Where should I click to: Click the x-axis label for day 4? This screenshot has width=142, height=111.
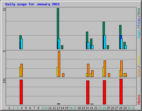[x=22, y=108]
